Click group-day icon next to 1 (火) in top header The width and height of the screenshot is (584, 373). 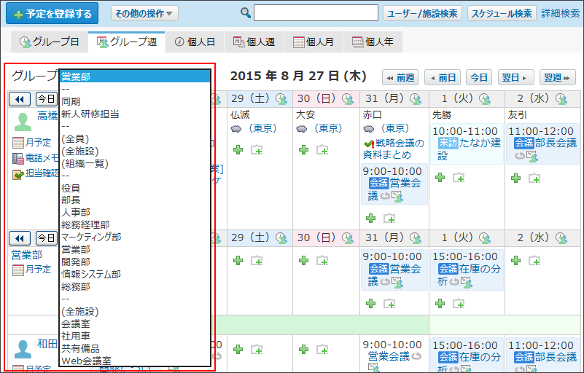tap(484, 99)
